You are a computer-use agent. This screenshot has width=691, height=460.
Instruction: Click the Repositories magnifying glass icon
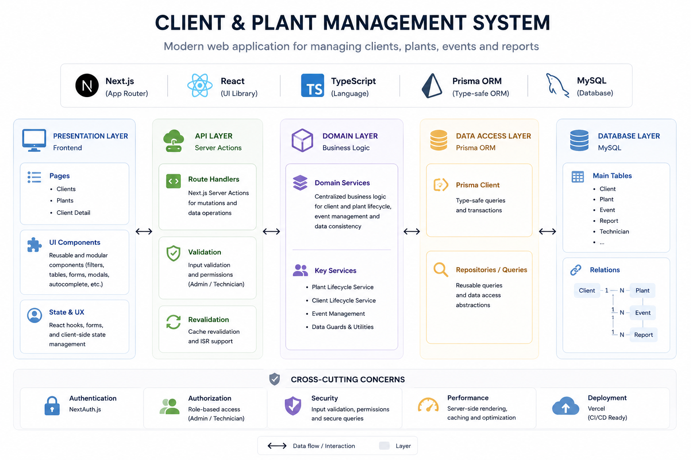pyautogui.click(x=441, y=270)
